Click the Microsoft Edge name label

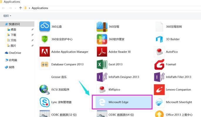pos(119,102)
